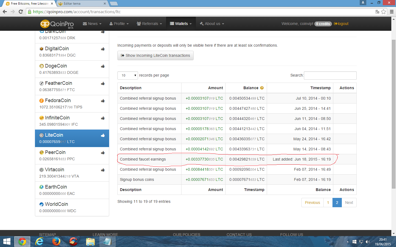Open EarthCoin wallet

pyautogui.click(x=72, y=190)
